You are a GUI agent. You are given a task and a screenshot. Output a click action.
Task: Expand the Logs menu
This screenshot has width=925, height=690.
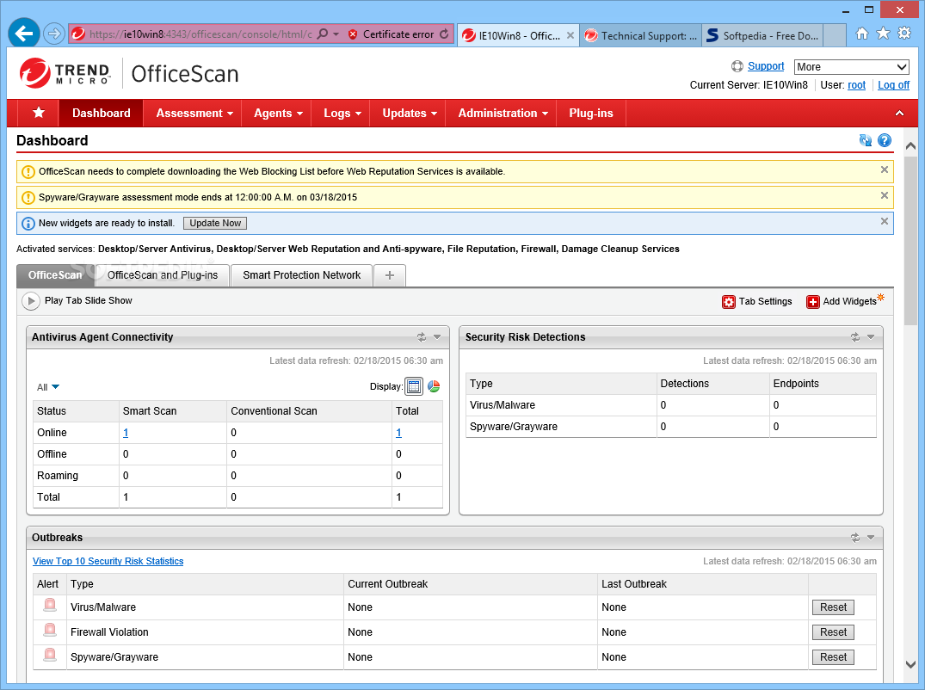click(342, 114)
